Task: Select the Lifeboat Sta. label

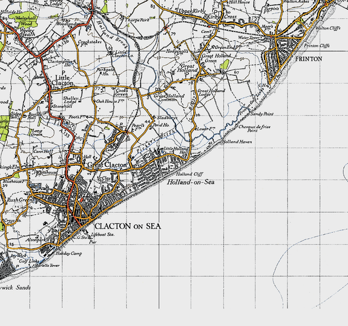Action: click(103, 235)
